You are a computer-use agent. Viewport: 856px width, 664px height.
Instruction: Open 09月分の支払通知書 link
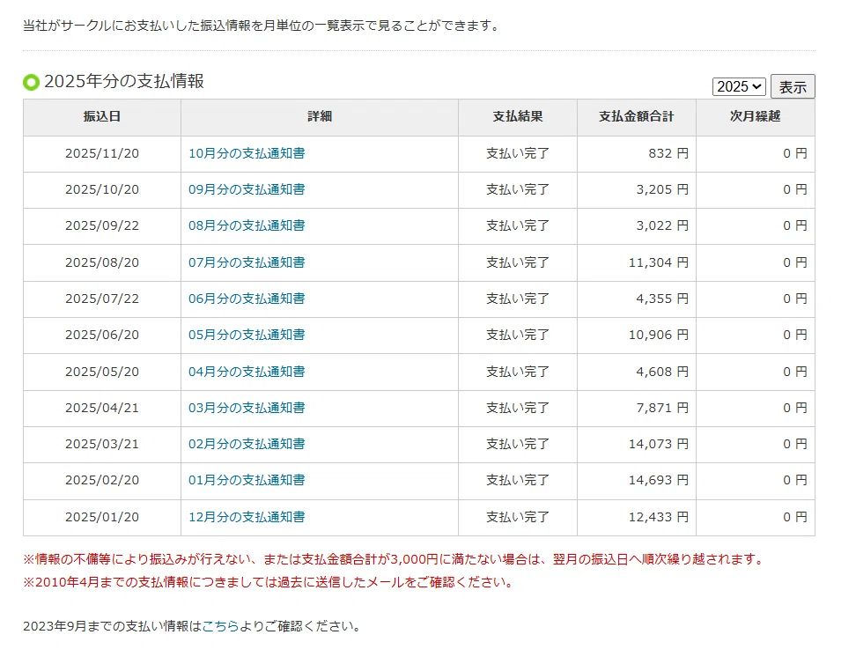point(247,189)
